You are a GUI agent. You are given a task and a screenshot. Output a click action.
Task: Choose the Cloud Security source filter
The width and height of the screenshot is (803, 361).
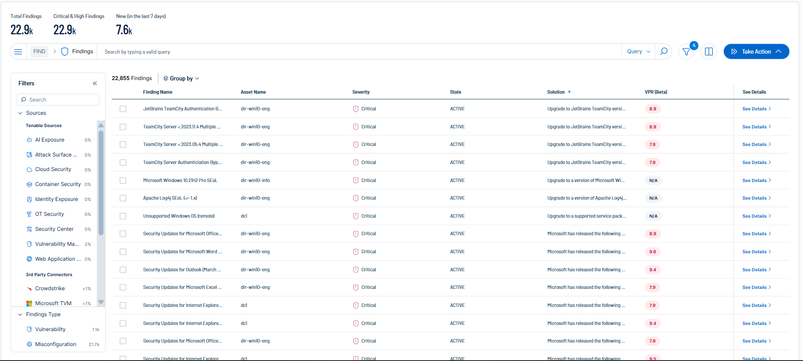coord(53,169)
